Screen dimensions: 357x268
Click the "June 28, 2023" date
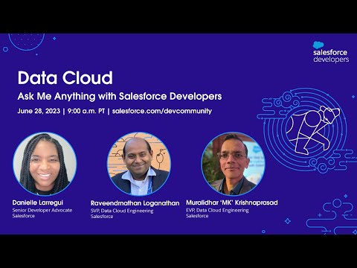click(x=39, y=111)
